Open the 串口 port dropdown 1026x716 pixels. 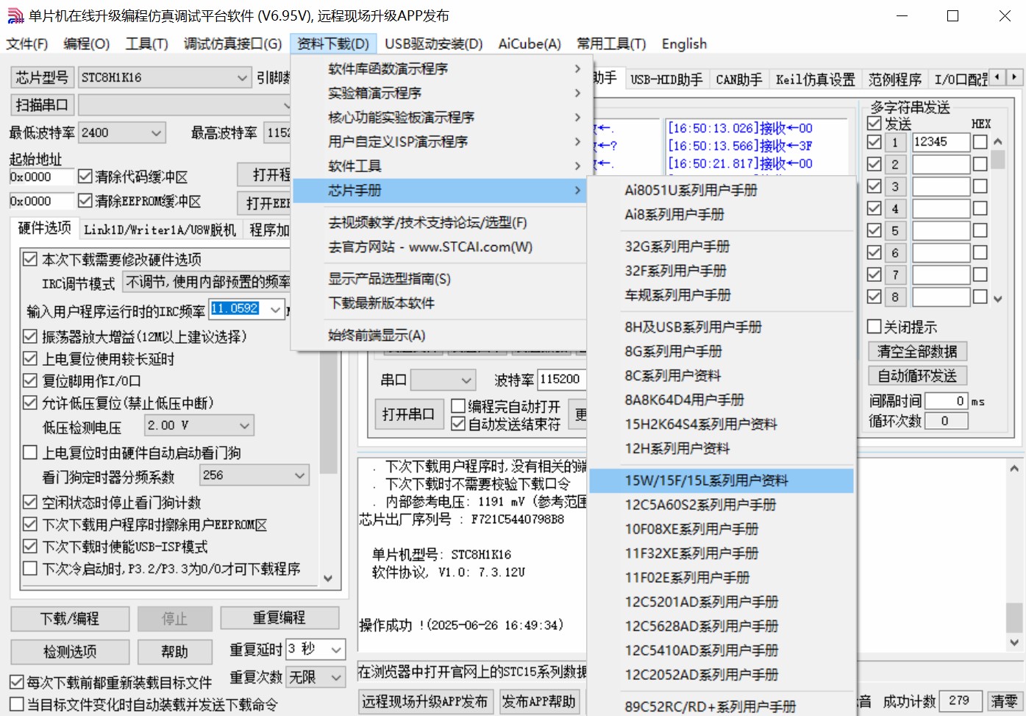coord(443,380)
